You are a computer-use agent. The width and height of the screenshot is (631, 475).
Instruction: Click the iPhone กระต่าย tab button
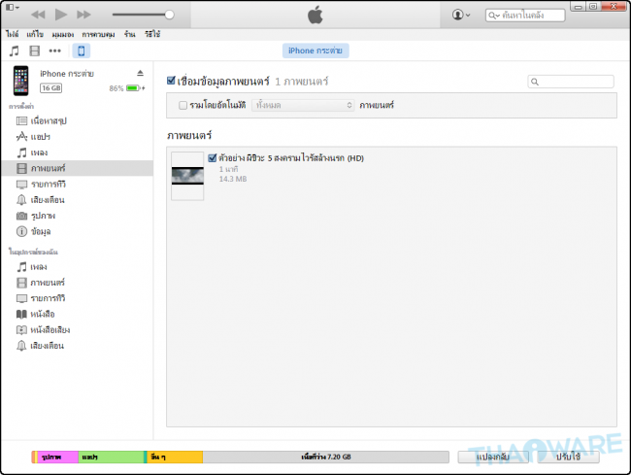315,51
